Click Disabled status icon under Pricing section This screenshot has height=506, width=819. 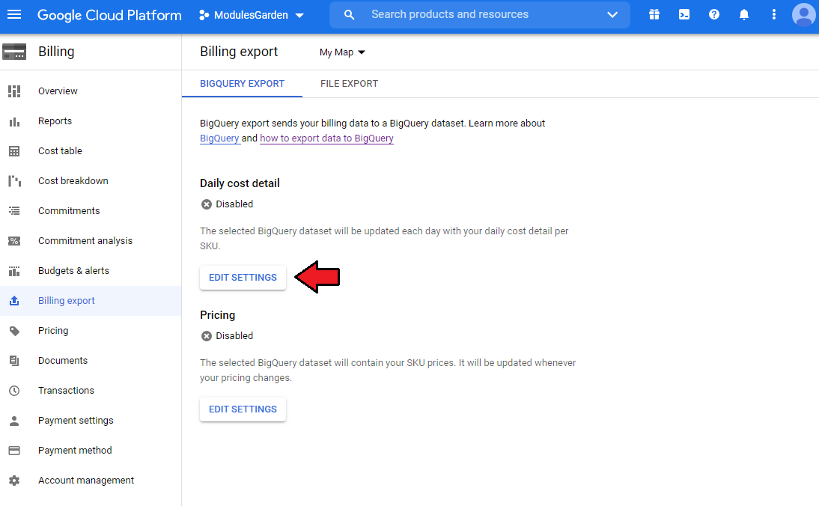point(207,336)
